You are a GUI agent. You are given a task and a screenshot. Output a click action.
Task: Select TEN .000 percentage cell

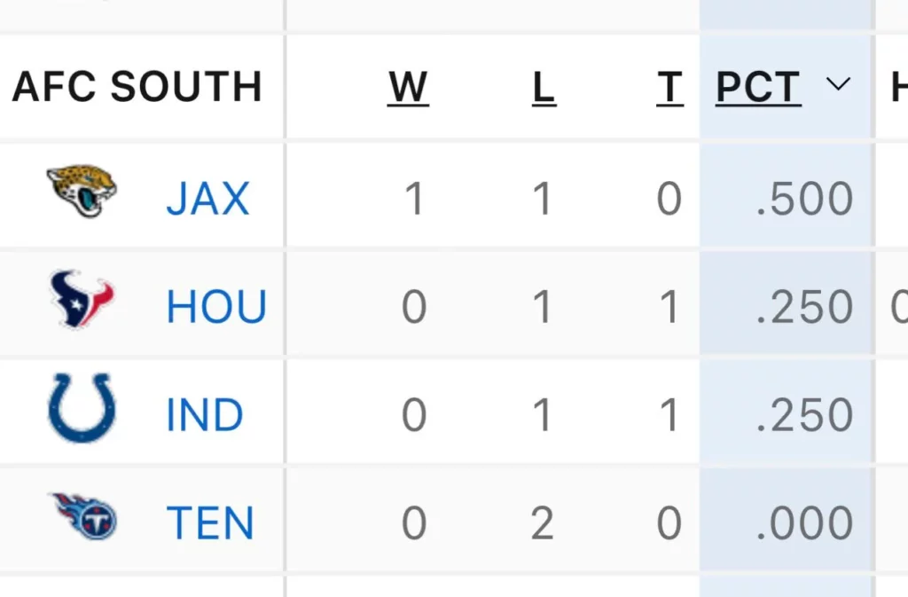click(x=804, y=522)
